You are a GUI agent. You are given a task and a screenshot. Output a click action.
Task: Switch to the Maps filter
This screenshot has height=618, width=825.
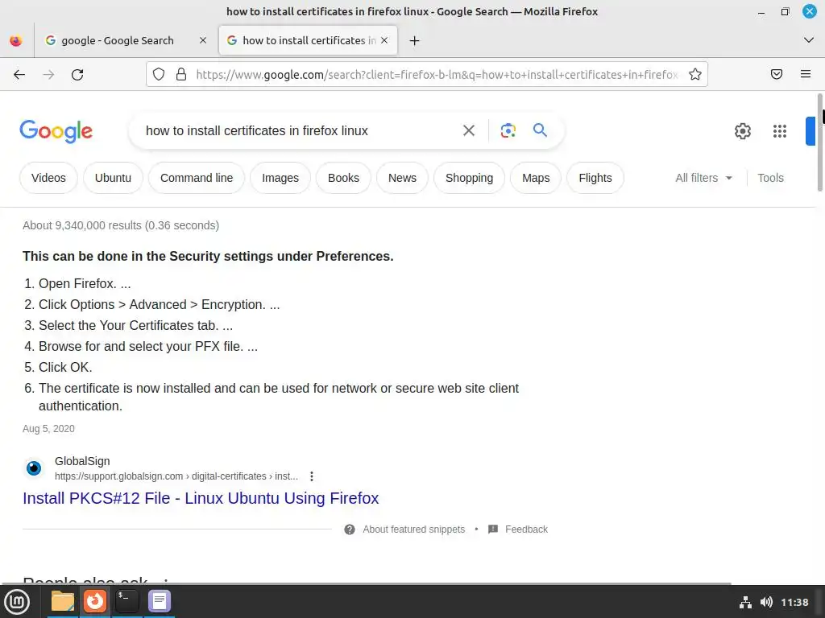coord(536,178)
